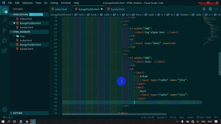The height and width of the screenshot is (124, 221).
Task: Click the unsaved dot on kursgaYozilsh.html tab
Action: (x=102, y=9)
